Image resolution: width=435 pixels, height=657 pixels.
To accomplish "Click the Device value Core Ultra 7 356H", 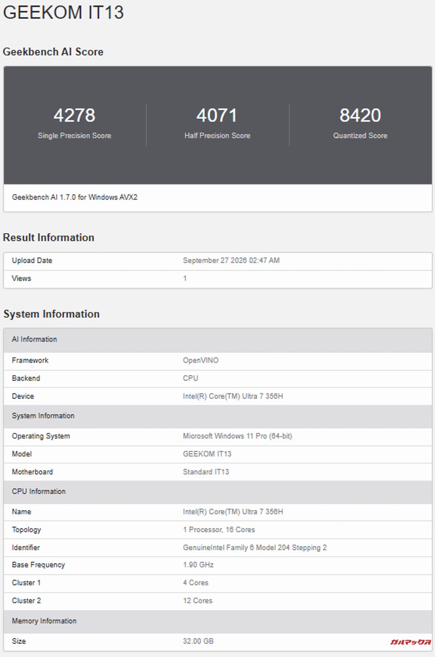I will click(x=233, y=396).
